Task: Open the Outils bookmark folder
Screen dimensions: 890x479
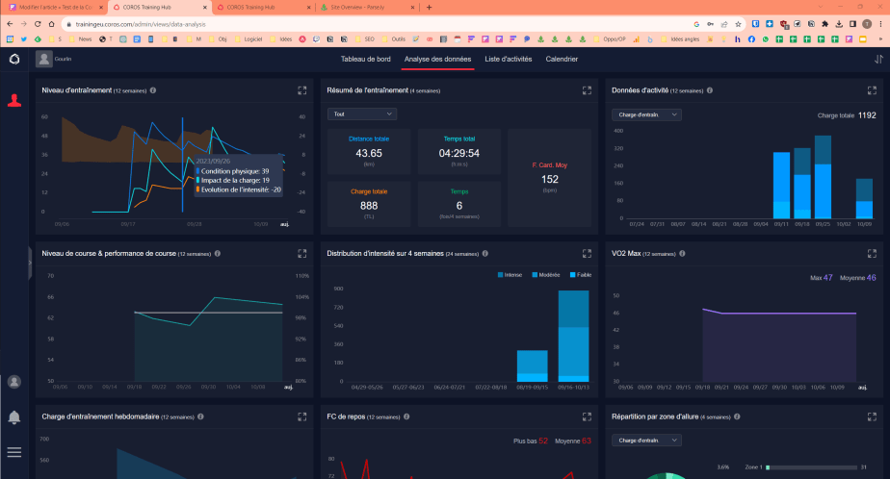Action: [393, 39]
